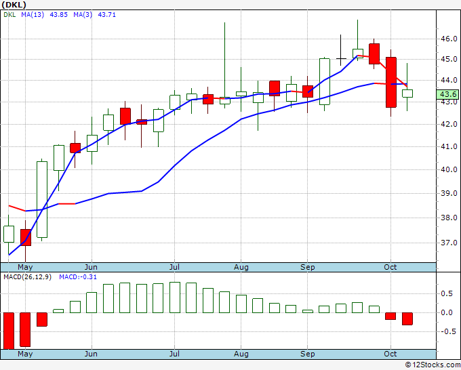
Task: Select the MA(3) value 43.71
Action: tap(106, 15)
